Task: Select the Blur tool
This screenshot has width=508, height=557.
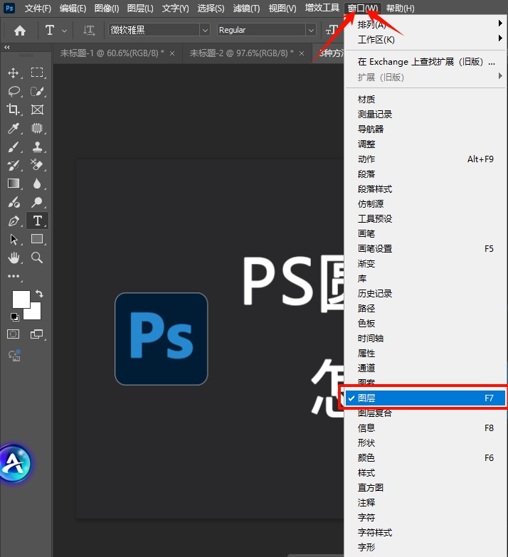Action: pyautogui.click(x=37, y=184)
